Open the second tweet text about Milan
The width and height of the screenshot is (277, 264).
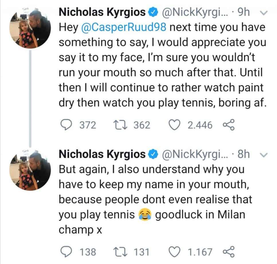(x=156, y=199)
